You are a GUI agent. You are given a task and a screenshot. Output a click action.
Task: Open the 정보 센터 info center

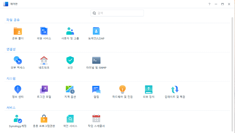pyautogui.click(x=18, y=90)
